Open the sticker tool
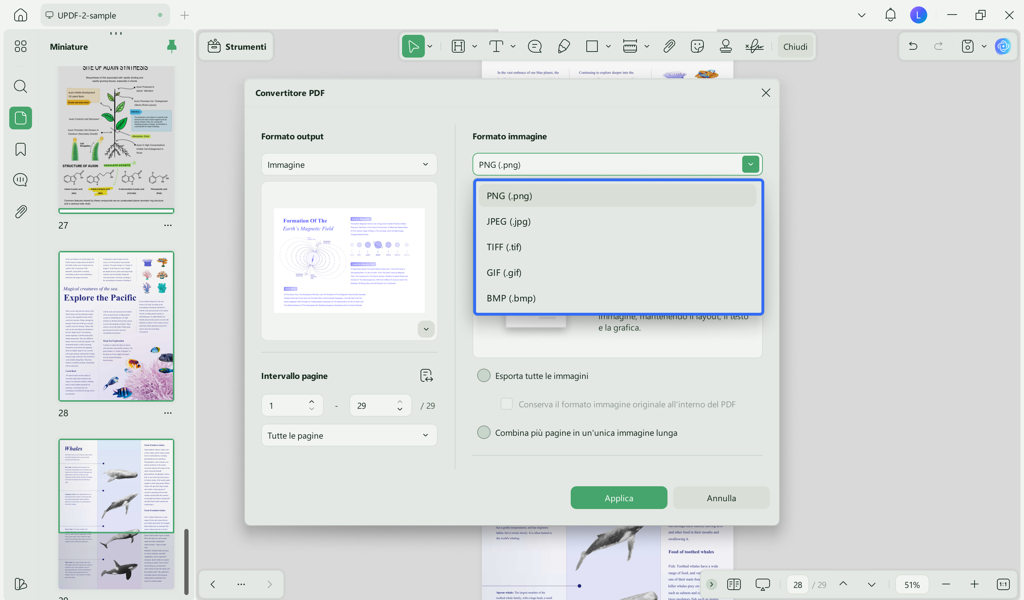The image size is (1024, 600). 697,46
